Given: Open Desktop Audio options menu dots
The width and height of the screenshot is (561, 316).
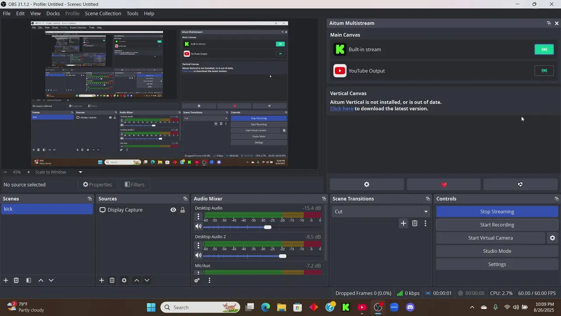Looking at the screenshot, I should click(x=198, y=216).
